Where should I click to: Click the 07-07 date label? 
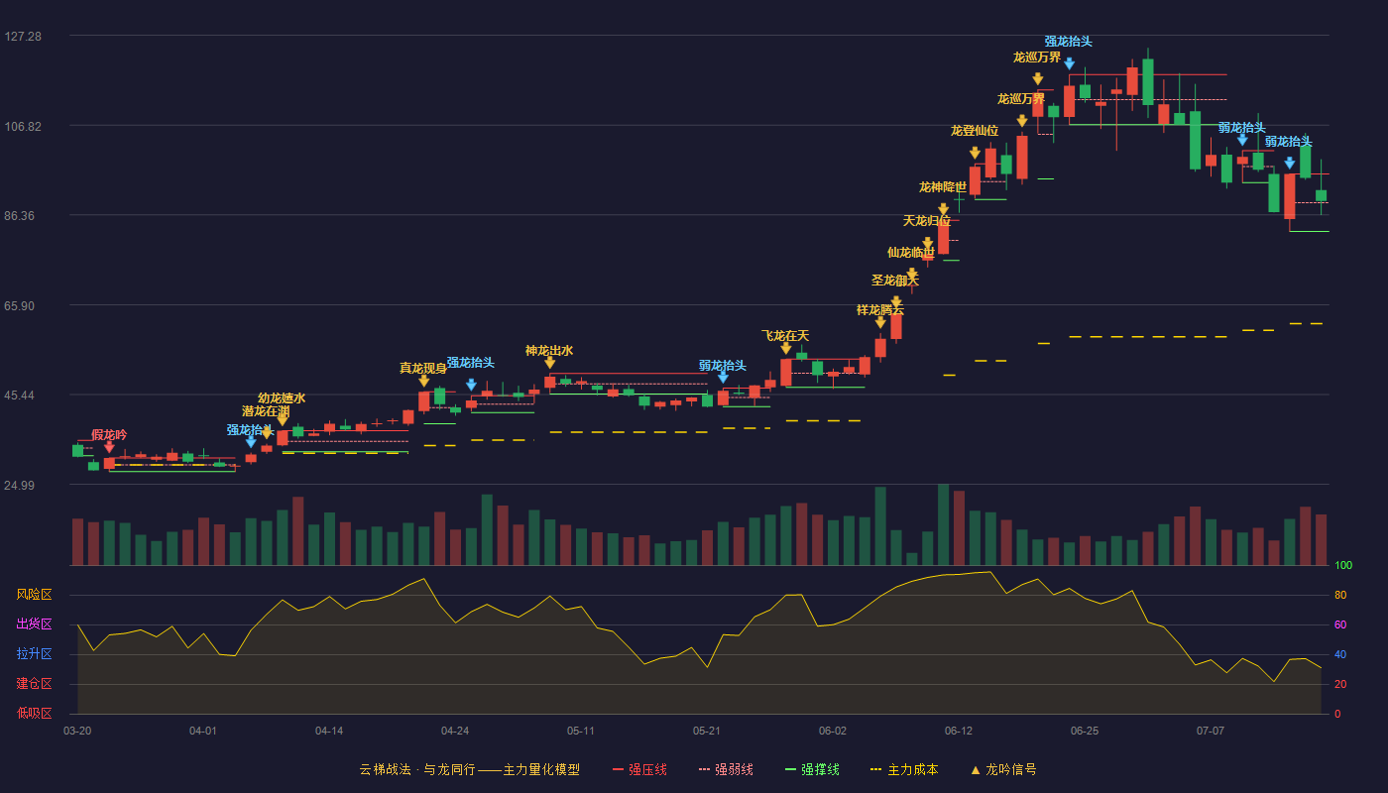[1211, 731]
